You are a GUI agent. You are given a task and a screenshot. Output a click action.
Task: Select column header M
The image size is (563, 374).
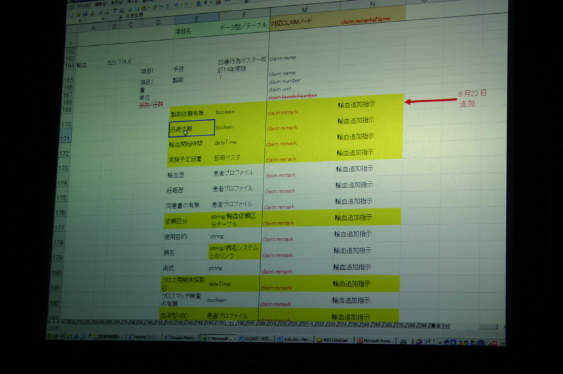pyautogui.click(x=305, y=10)
